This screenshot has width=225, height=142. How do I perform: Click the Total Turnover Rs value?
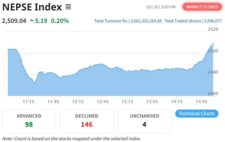[146, 21]
